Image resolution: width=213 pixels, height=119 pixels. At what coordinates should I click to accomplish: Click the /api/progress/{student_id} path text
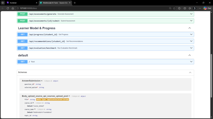coord(43,35)
